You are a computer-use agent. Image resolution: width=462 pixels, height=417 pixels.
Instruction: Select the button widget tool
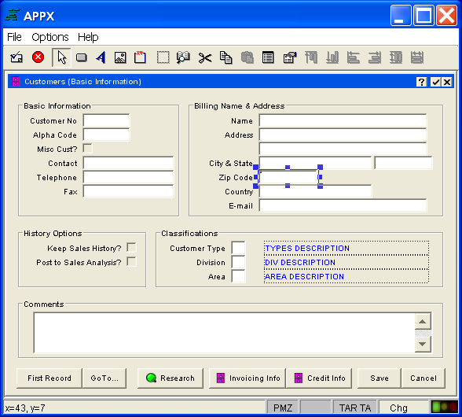click(x=82, y=57)
